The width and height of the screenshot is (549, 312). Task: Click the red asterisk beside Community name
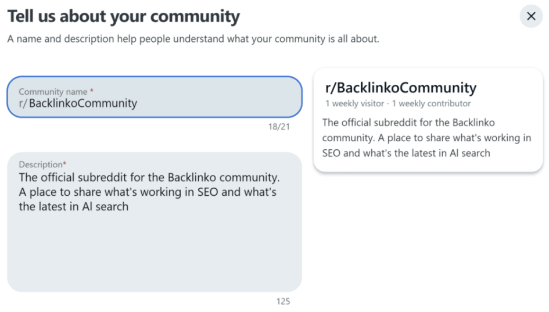tap(92, 91)
